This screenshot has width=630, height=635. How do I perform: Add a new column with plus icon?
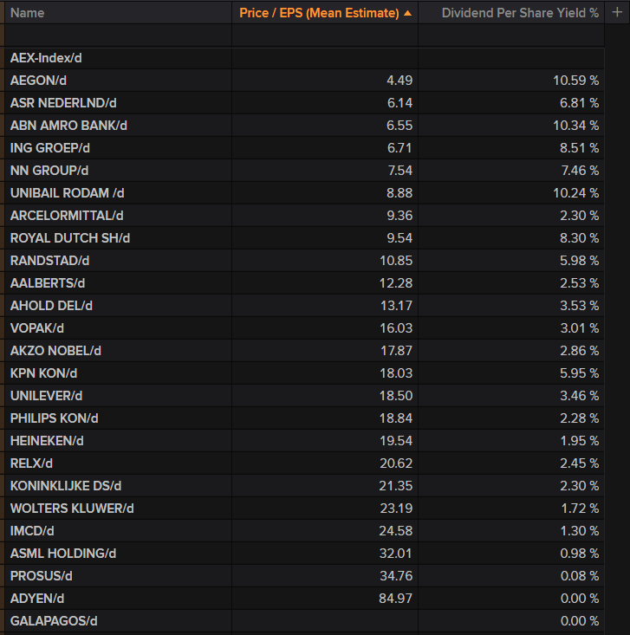click(x=617, y=12)
